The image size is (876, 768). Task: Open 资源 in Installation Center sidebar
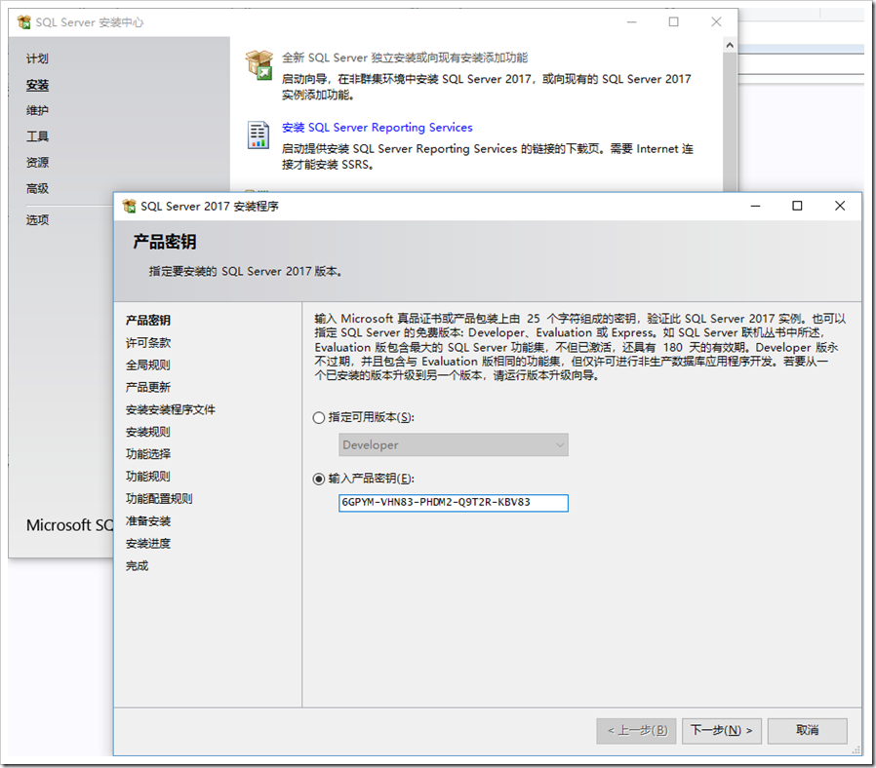[x=37, y=163]
